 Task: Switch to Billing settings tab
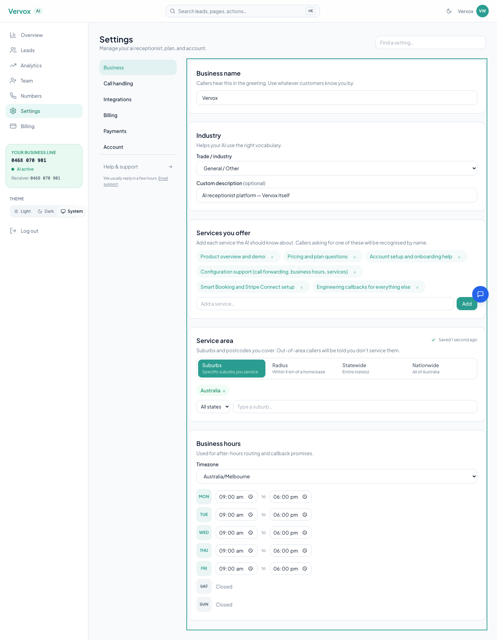click(x=138, y=115)
